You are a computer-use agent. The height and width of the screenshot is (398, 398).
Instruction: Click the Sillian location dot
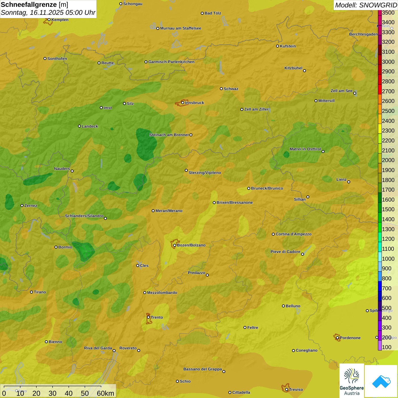pos(308,197)
